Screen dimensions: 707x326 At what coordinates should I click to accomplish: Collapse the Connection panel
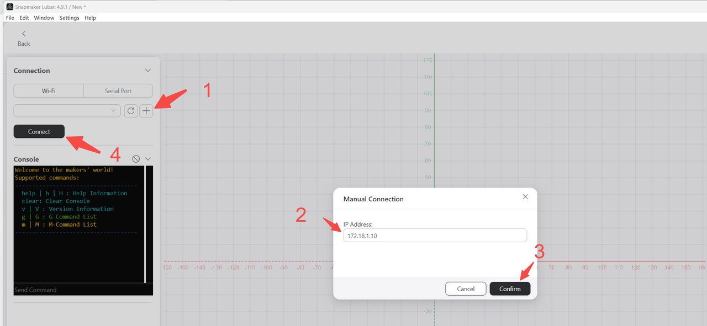147,71
